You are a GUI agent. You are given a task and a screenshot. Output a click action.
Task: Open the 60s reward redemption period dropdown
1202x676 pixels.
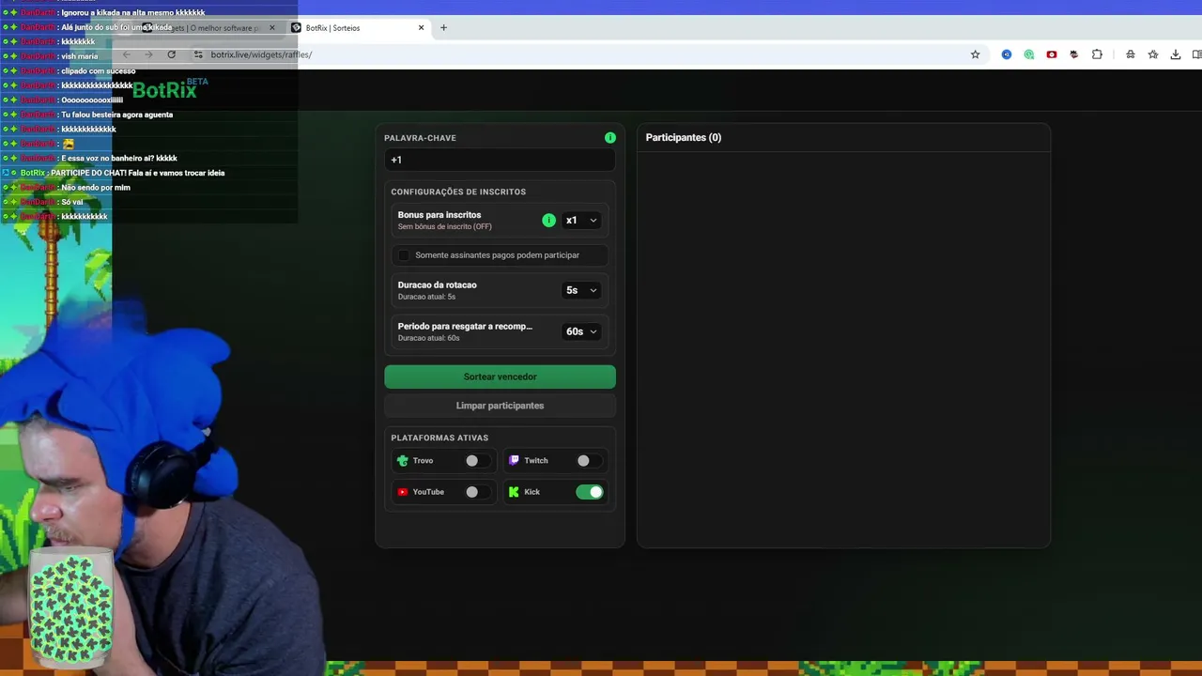click(x=580, y=331)
